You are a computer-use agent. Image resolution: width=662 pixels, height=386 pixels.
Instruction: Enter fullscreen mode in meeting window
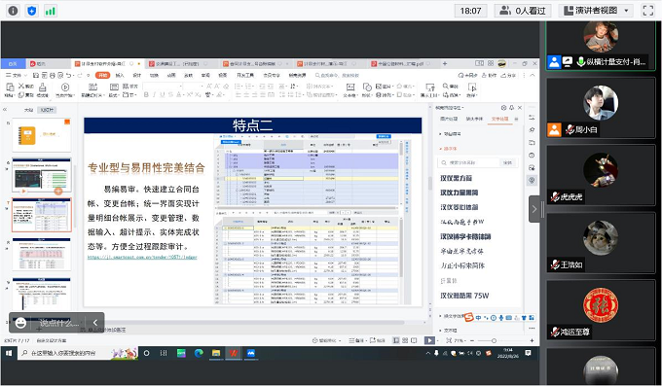648,11
